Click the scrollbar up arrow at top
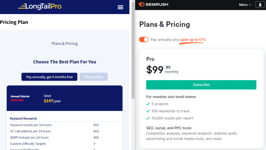Image resolution: width=266 pixels, height=150 pixels. [x=133, y=1]
